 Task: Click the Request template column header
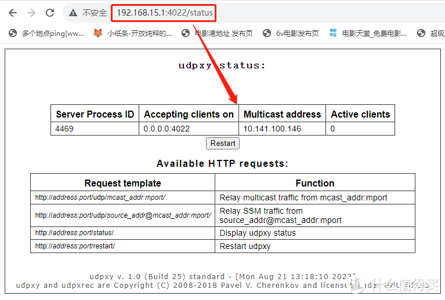[122, 183]
